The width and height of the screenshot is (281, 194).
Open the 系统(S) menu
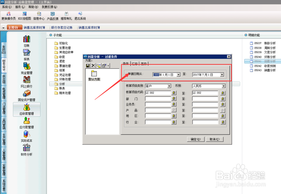tap(7, 7)
